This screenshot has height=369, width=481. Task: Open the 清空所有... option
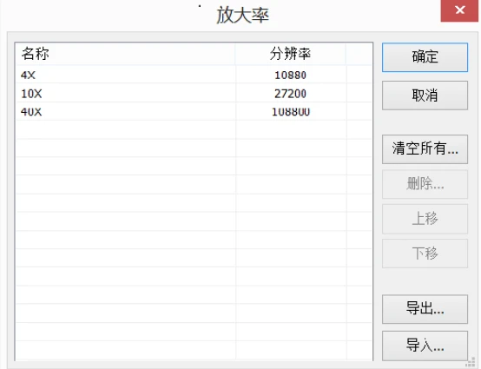point(425,149)
